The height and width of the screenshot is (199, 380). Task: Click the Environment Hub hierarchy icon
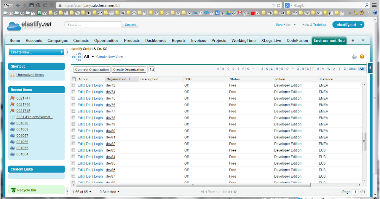click(x=76, y=57)
